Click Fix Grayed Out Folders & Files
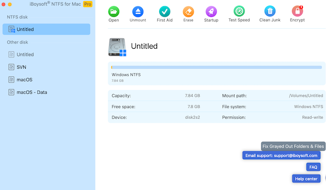 point(293,146)
